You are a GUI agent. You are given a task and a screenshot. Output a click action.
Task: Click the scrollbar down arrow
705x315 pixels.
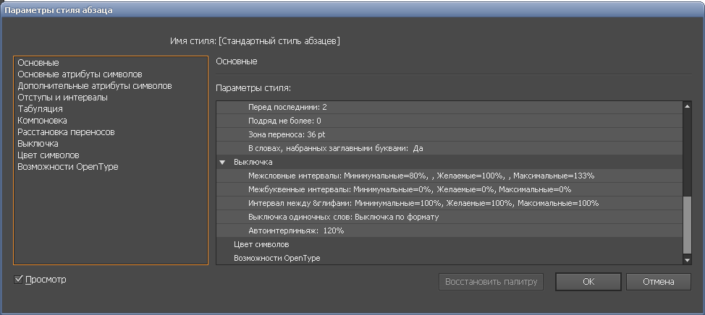687,259
